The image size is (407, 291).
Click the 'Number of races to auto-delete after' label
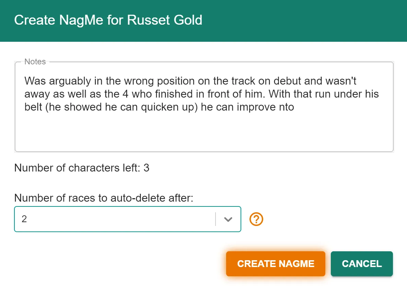(104, 198)
